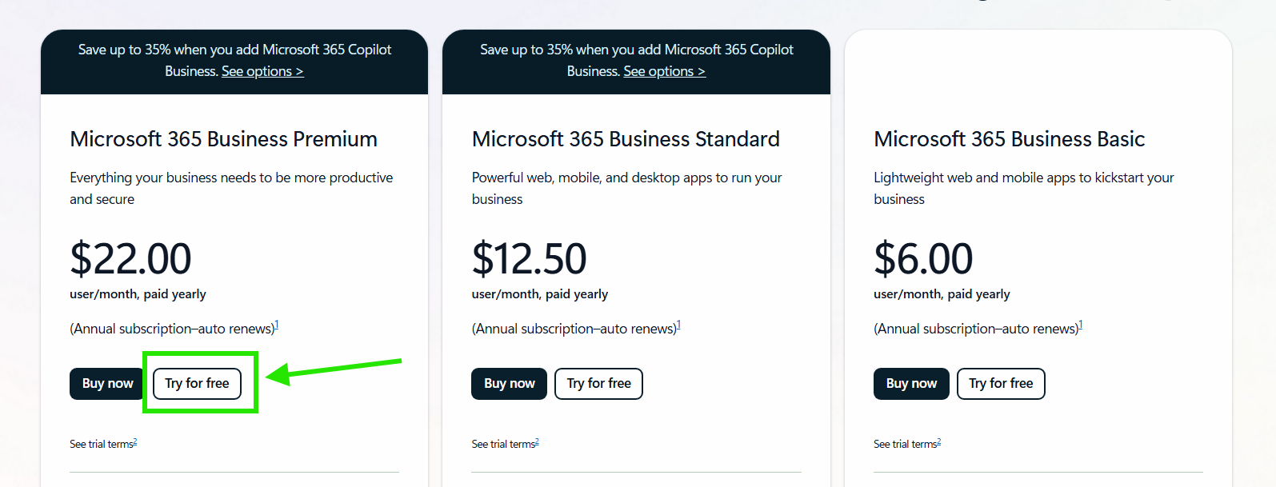Image resolution: width=1276 pixels, height=487 pixels.
Task: Open See options link in Standard banner
Action: [664, 71]
